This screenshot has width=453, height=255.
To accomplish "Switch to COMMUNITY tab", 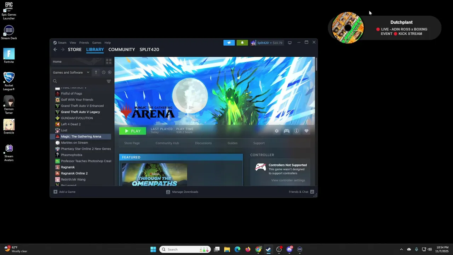I will pos(122,50).
